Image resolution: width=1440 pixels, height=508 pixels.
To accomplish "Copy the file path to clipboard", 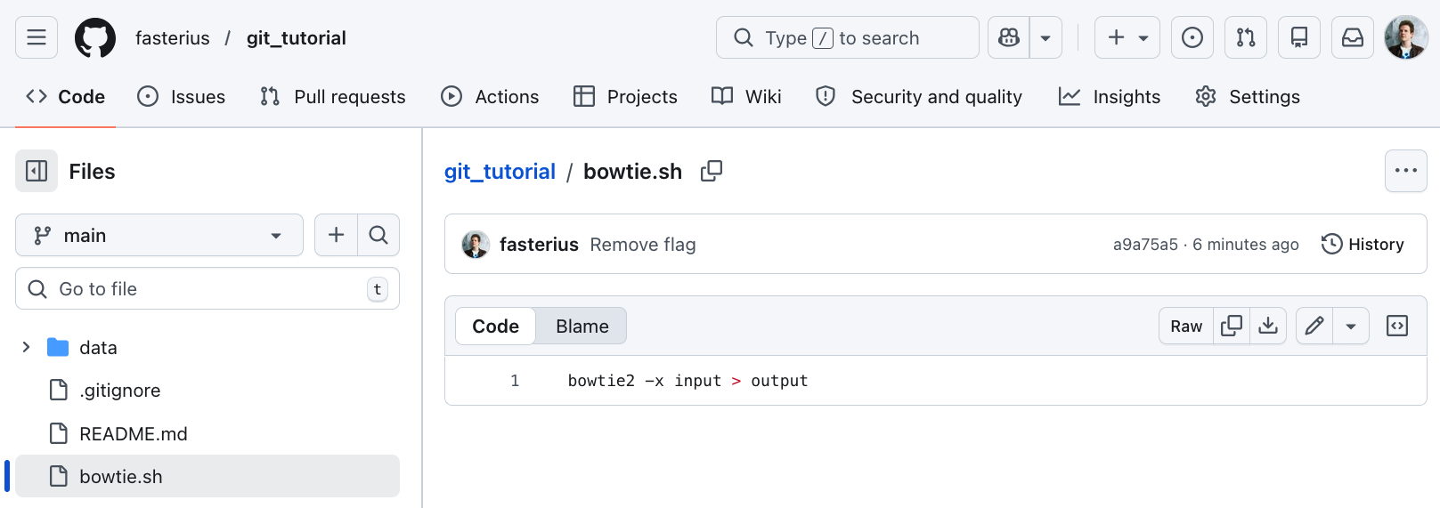I will [711, 171].
